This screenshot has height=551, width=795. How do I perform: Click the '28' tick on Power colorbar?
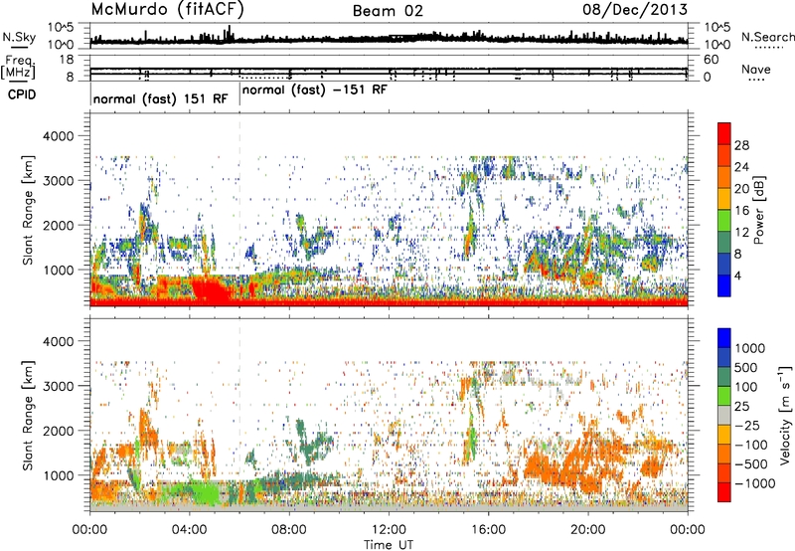(x=741, y=145)
